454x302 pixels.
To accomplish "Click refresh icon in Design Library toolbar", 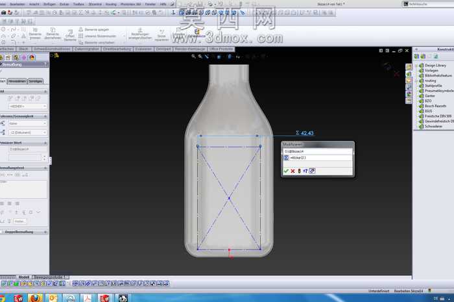I will tap(436, 57).
